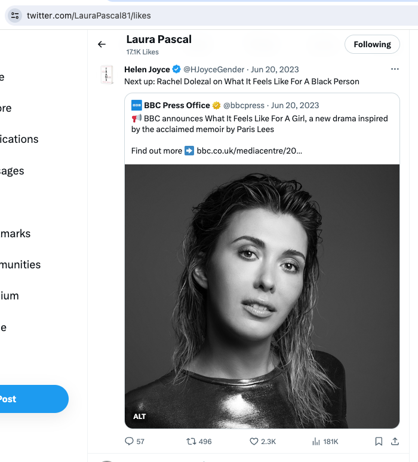Click the BBC Press Office avatar icon
Screen dimensions: 418x462
click(x=137, y=105)
